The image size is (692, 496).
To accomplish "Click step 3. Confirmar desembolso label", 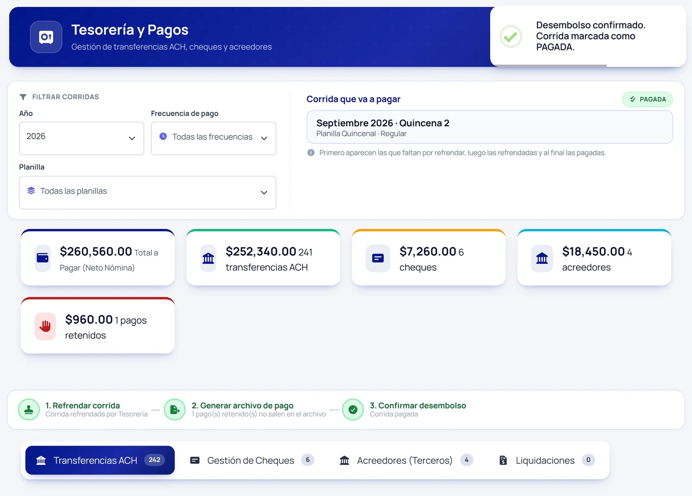I will coord(418,406).
